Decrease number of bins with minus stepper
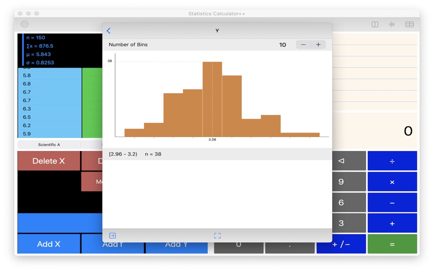The height and width of the screenshot is (271, 434). click(303, 45)
